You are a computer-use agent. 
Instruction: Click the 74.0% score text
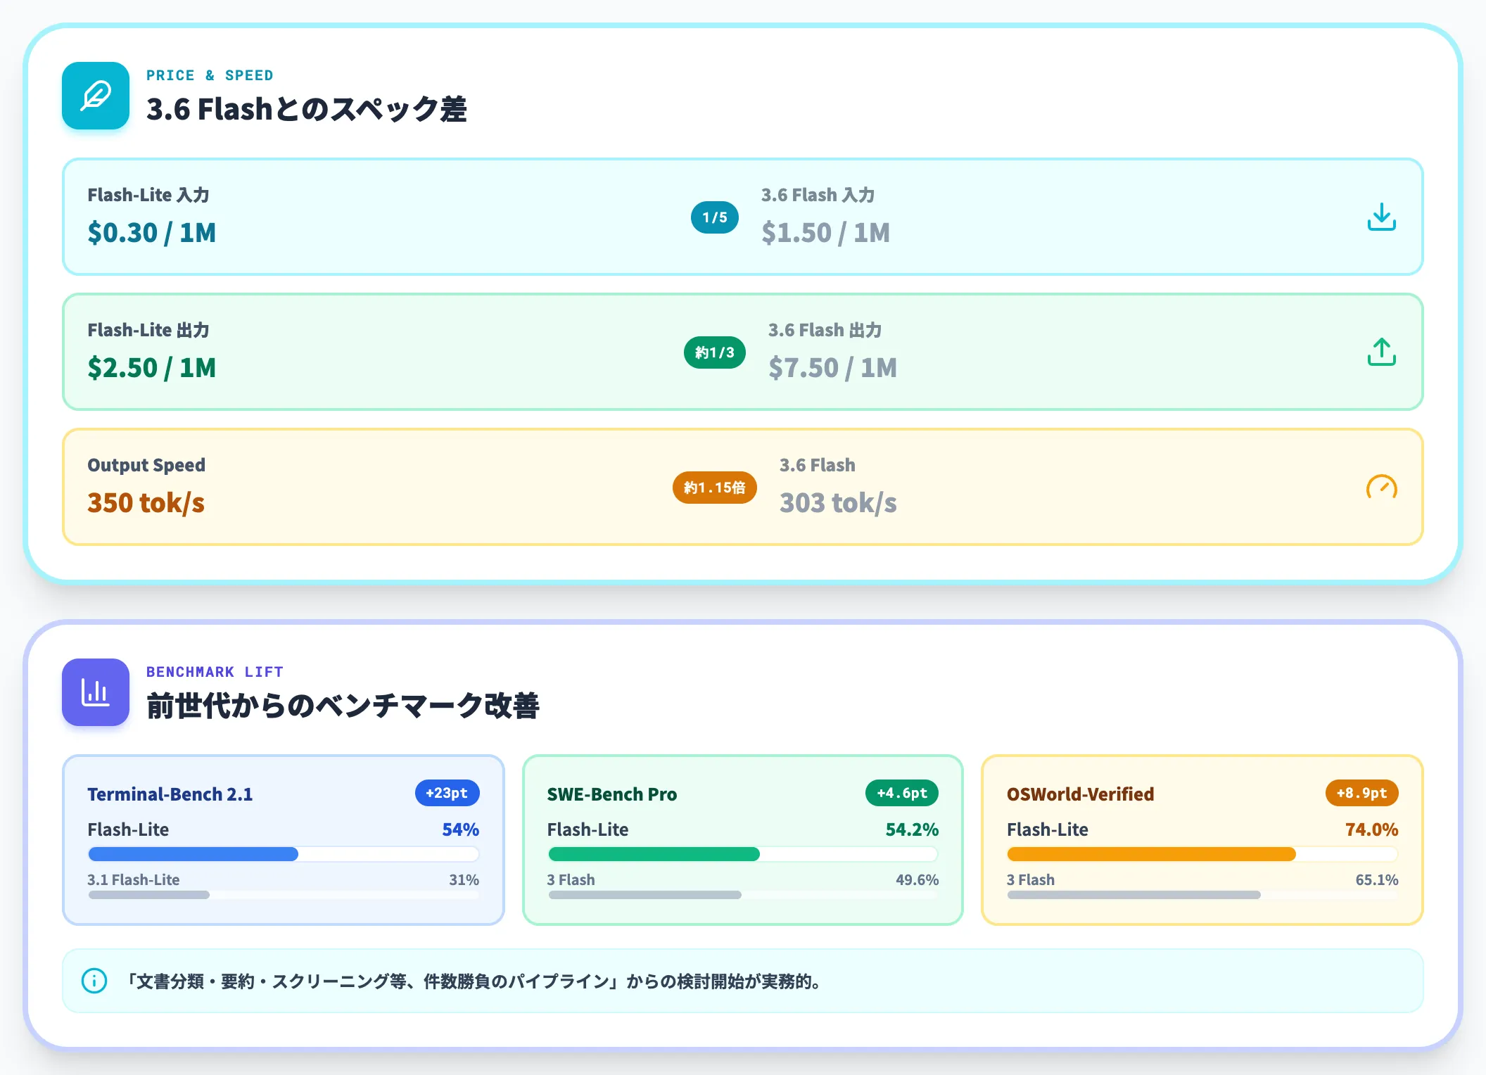[1372, 829]
